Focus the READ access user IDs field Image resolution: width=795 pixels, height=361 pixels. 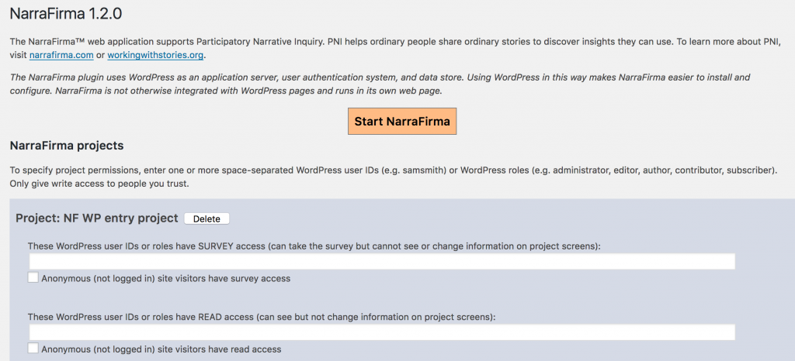(x=381, y=332)
